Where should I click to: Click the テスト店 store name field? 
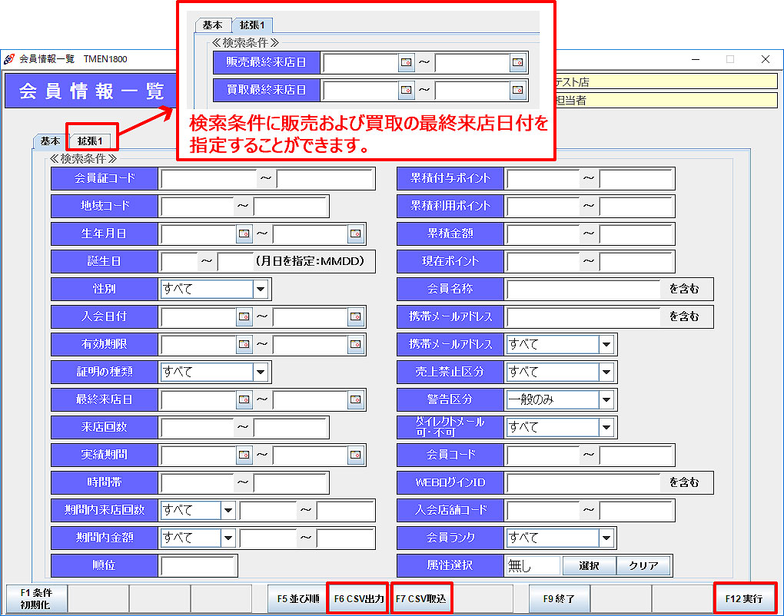[666, 81]
